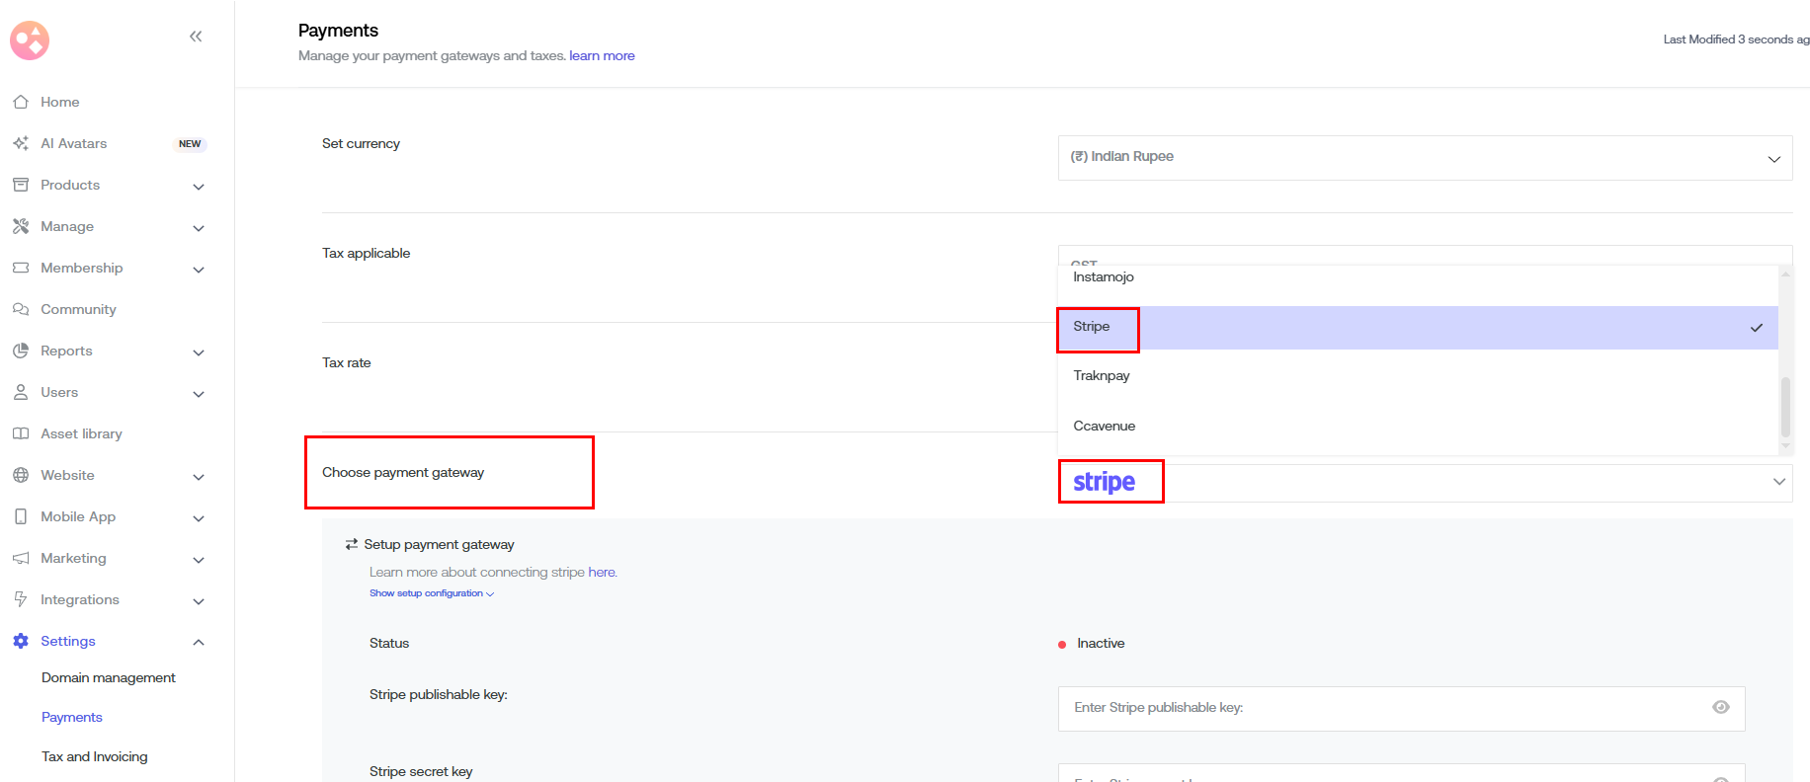
Task: Click the Marketing megaphone icon
Action: [x=21, y=558]
